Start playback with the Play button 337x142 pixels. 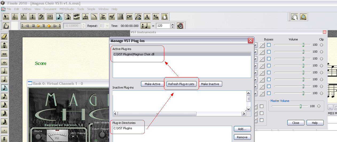(x=38, y=26)
